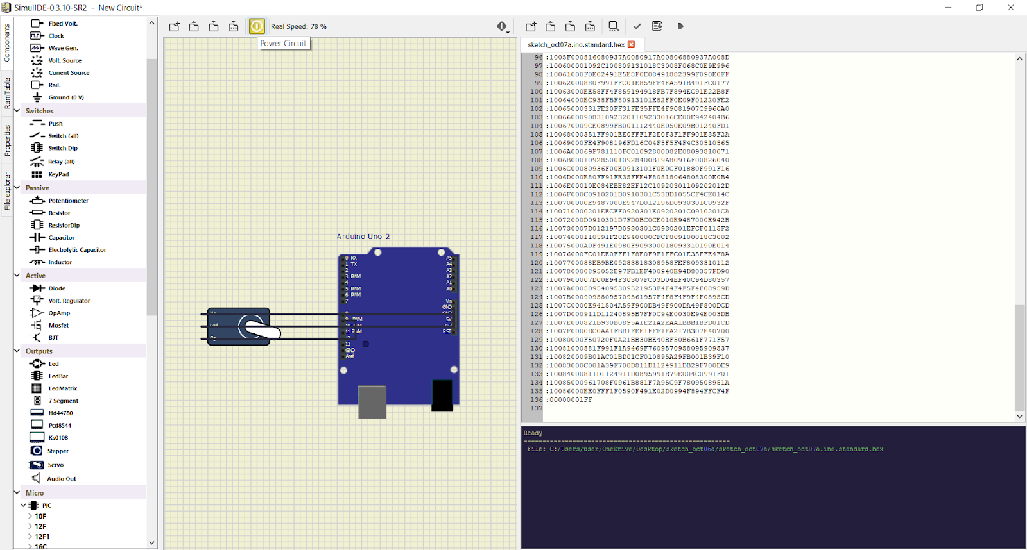
Task: Collapse the Passive category
Action: pos(17,188)
